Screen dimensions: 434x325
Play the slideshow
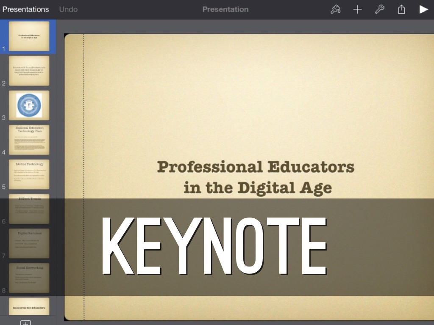click(423, 9)
